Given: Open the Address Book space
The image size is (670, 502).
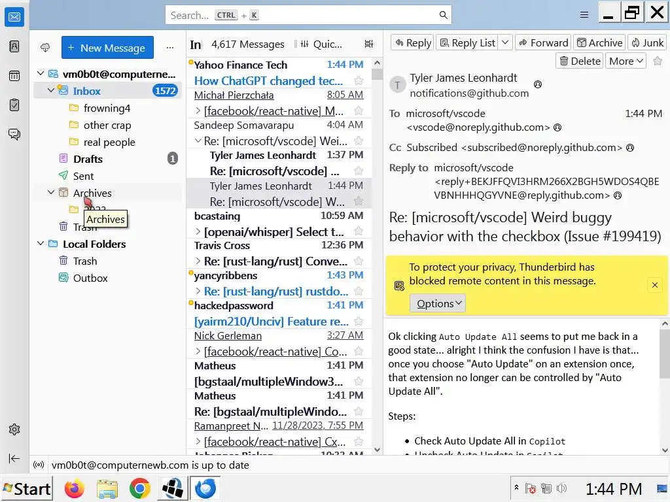Looking at the screenshot, I should point(14,46).
